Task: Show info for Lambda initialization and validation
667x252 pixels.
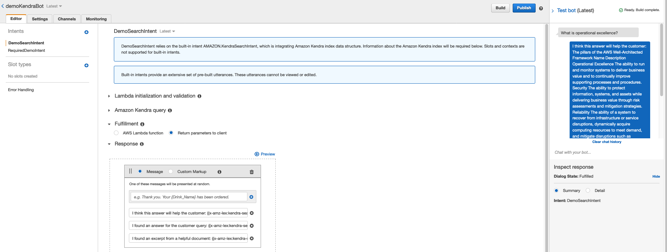Action: tap(199, 96)
